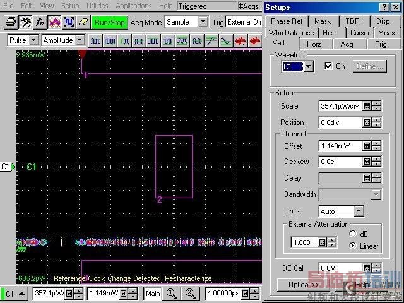Click the first magnifier view icon

pos(171,294)
